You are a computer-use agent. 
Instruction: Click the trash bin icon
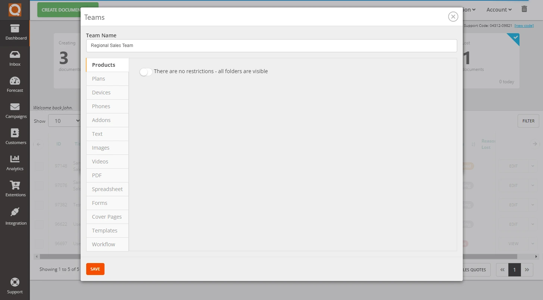pos(524,9)
